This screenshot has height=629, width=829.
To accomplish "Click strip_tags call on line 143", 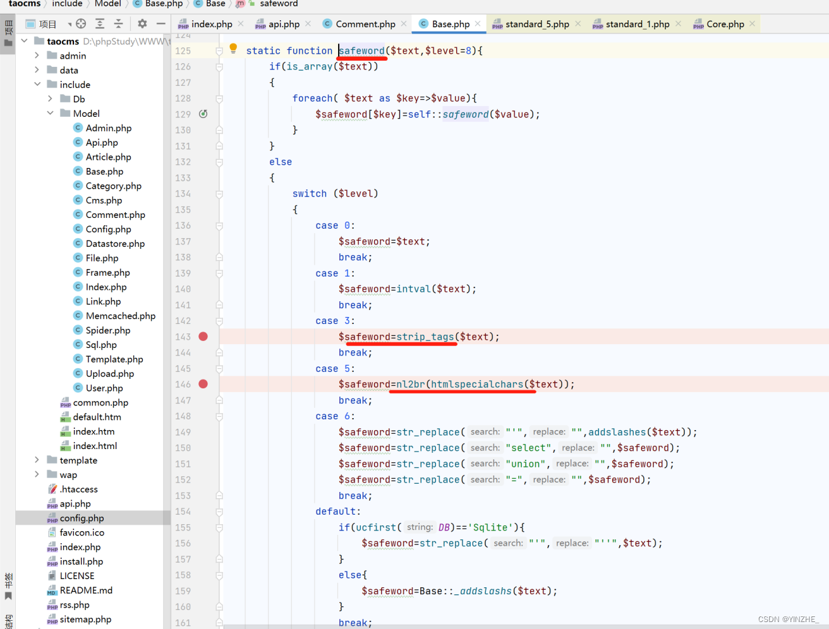I will click(x=425, y=337).
